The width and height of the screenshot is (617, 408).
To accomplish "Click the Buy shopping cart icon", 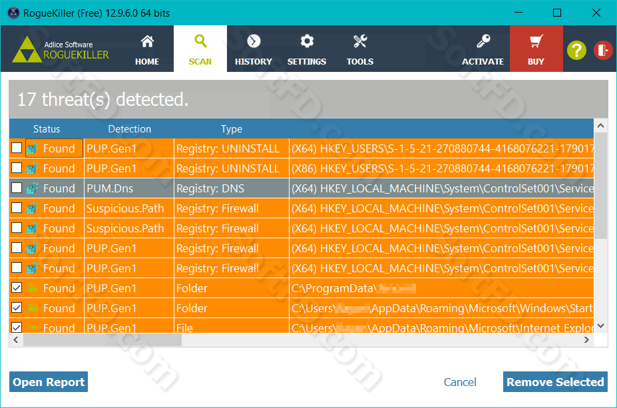I will coord(536,41).
